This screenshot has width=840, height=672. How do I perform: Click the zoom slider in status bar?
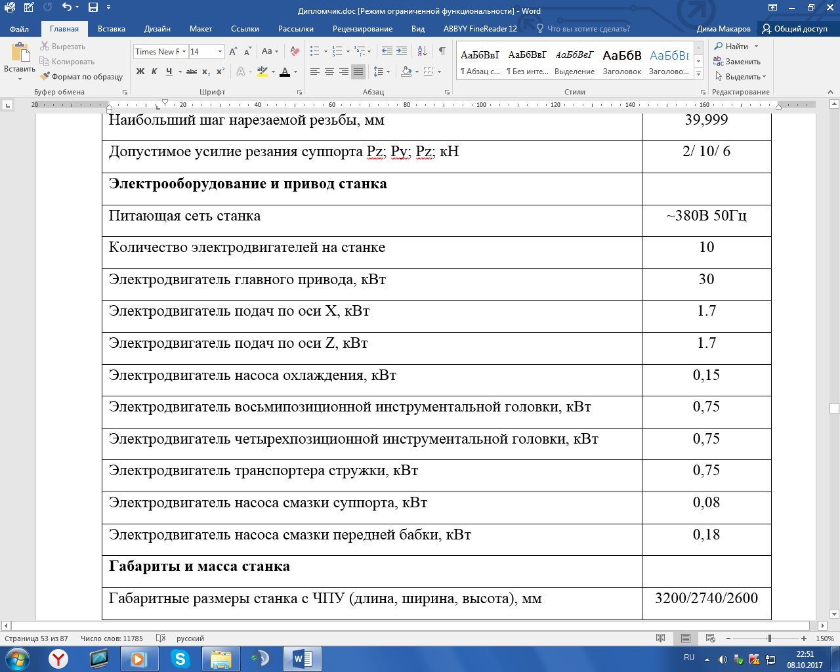click(769, 639)
